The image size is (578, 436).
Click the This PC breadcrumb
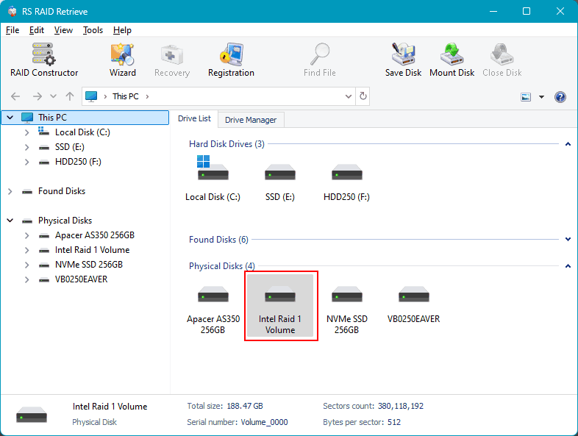125,96
